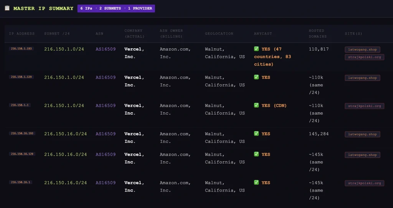Click the green check icon in the 216.150.1.129 row
The width and height of the screenshot is (393, 208).
[256, 77]
